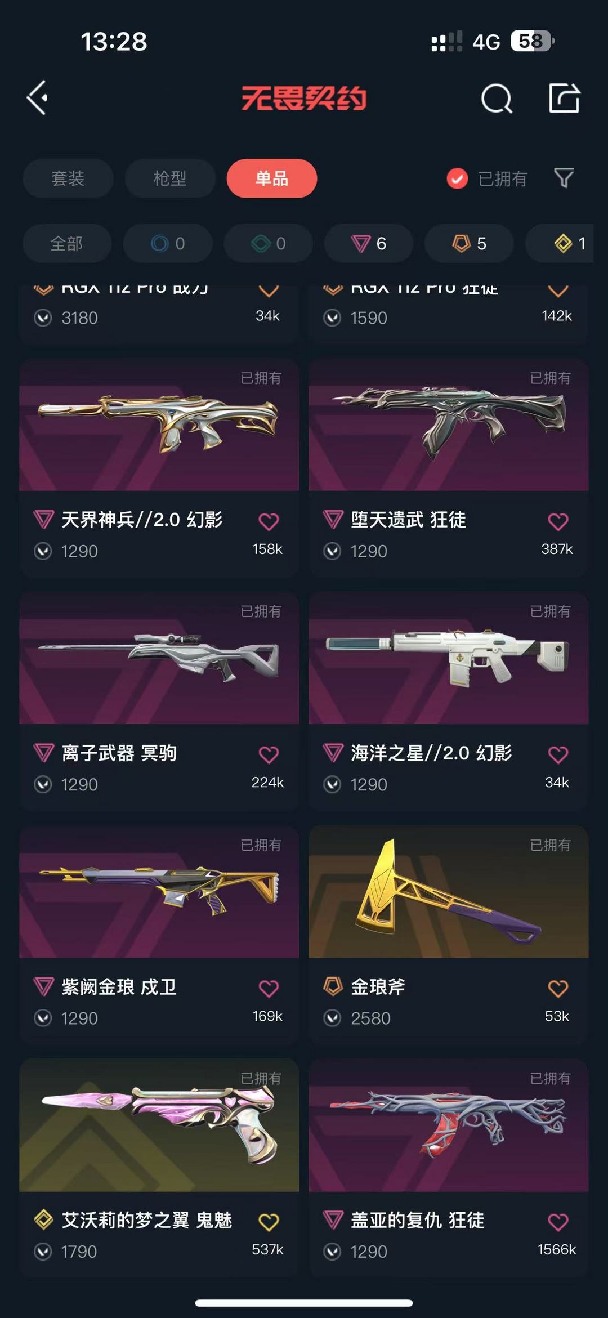Switch to the 套装 tab
The width and height of the screenshot is (608, 1318).
[x=68, y=178]
